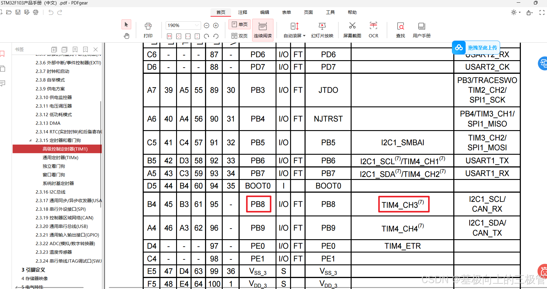Image resolution: width=547 pixels, height=289 pixels.
Task: Go to bookmark 3 引脚定义
Action: pos(33,270)
